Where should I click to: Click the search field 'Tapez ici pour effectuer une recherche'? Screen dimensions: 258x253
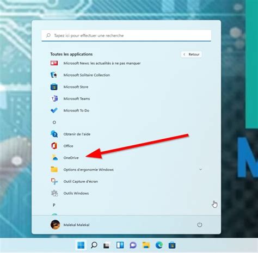pyautogui.click(x=126, y=35)
